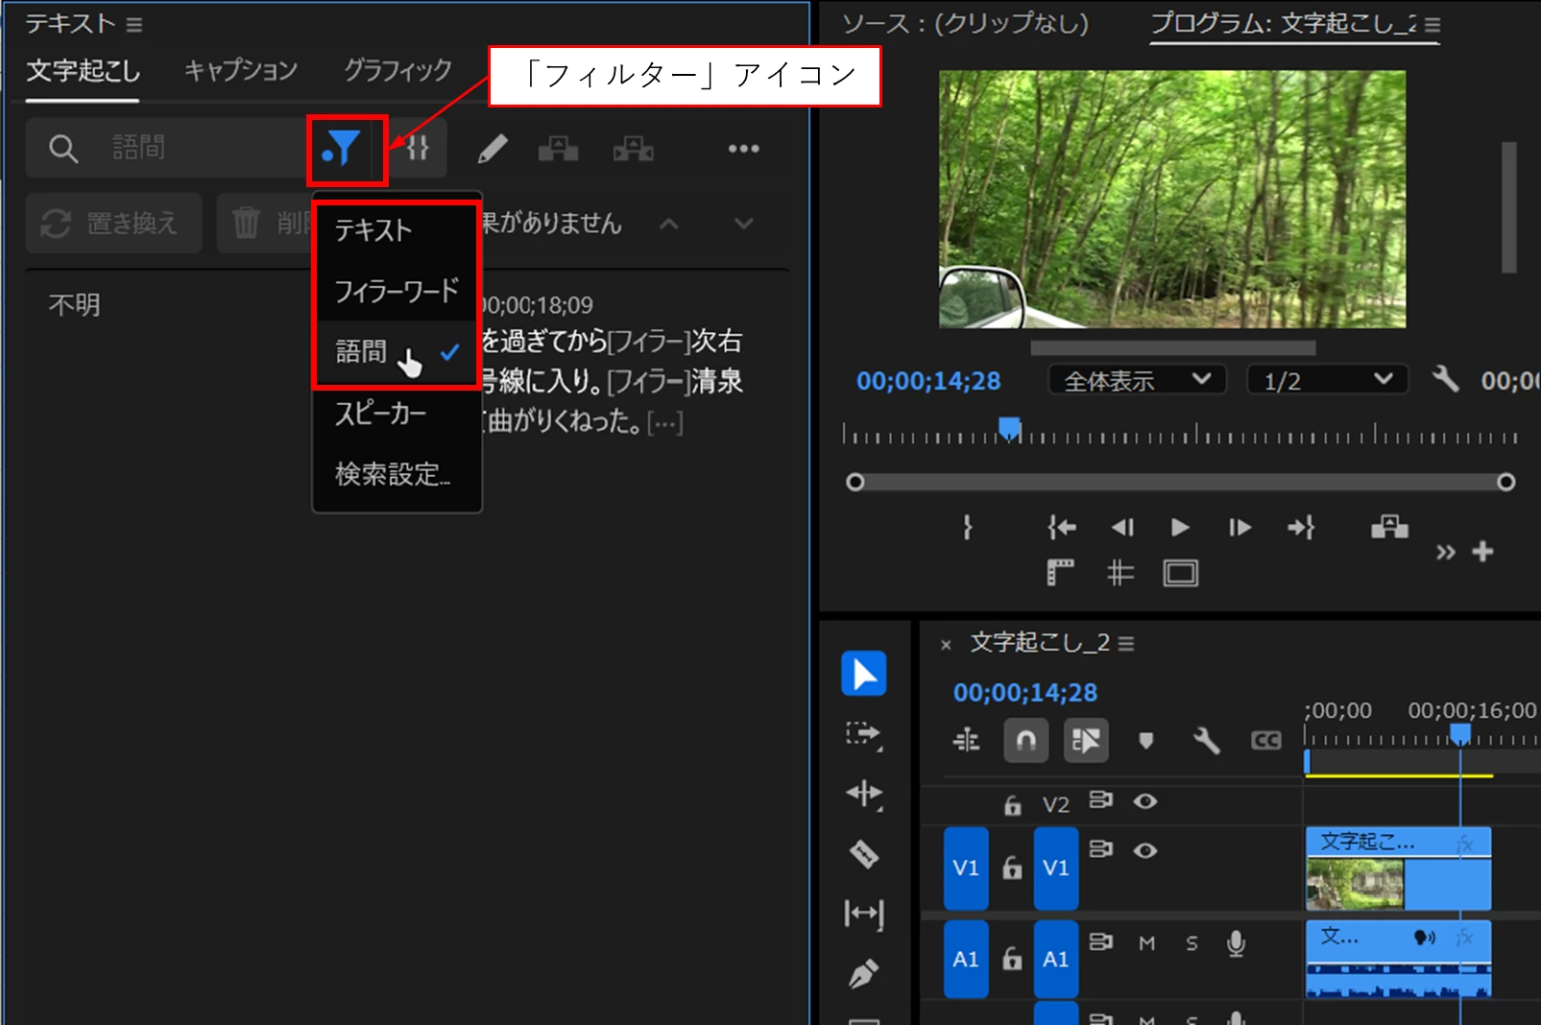Viewport: 1541px width, 1025px height.
Task: Click Go to In point button
Action: pyautogui.click(x=1061, y=527)
